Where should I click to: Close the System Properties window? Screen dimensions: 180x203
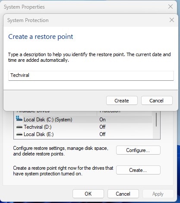tap(171, 6)
